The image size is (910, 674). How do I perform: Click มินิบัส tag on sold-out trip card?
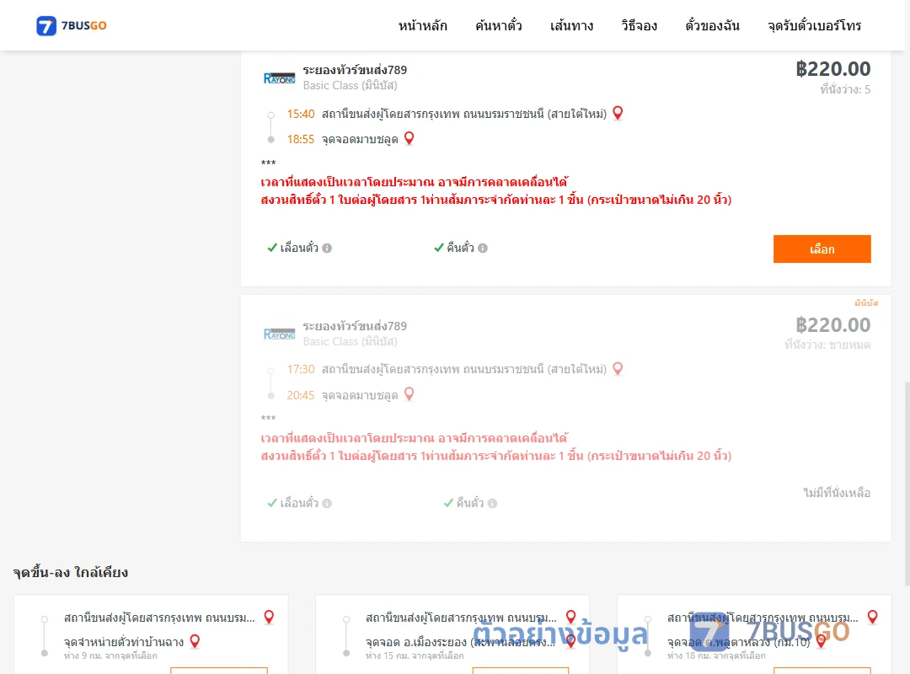coord(866,303)
